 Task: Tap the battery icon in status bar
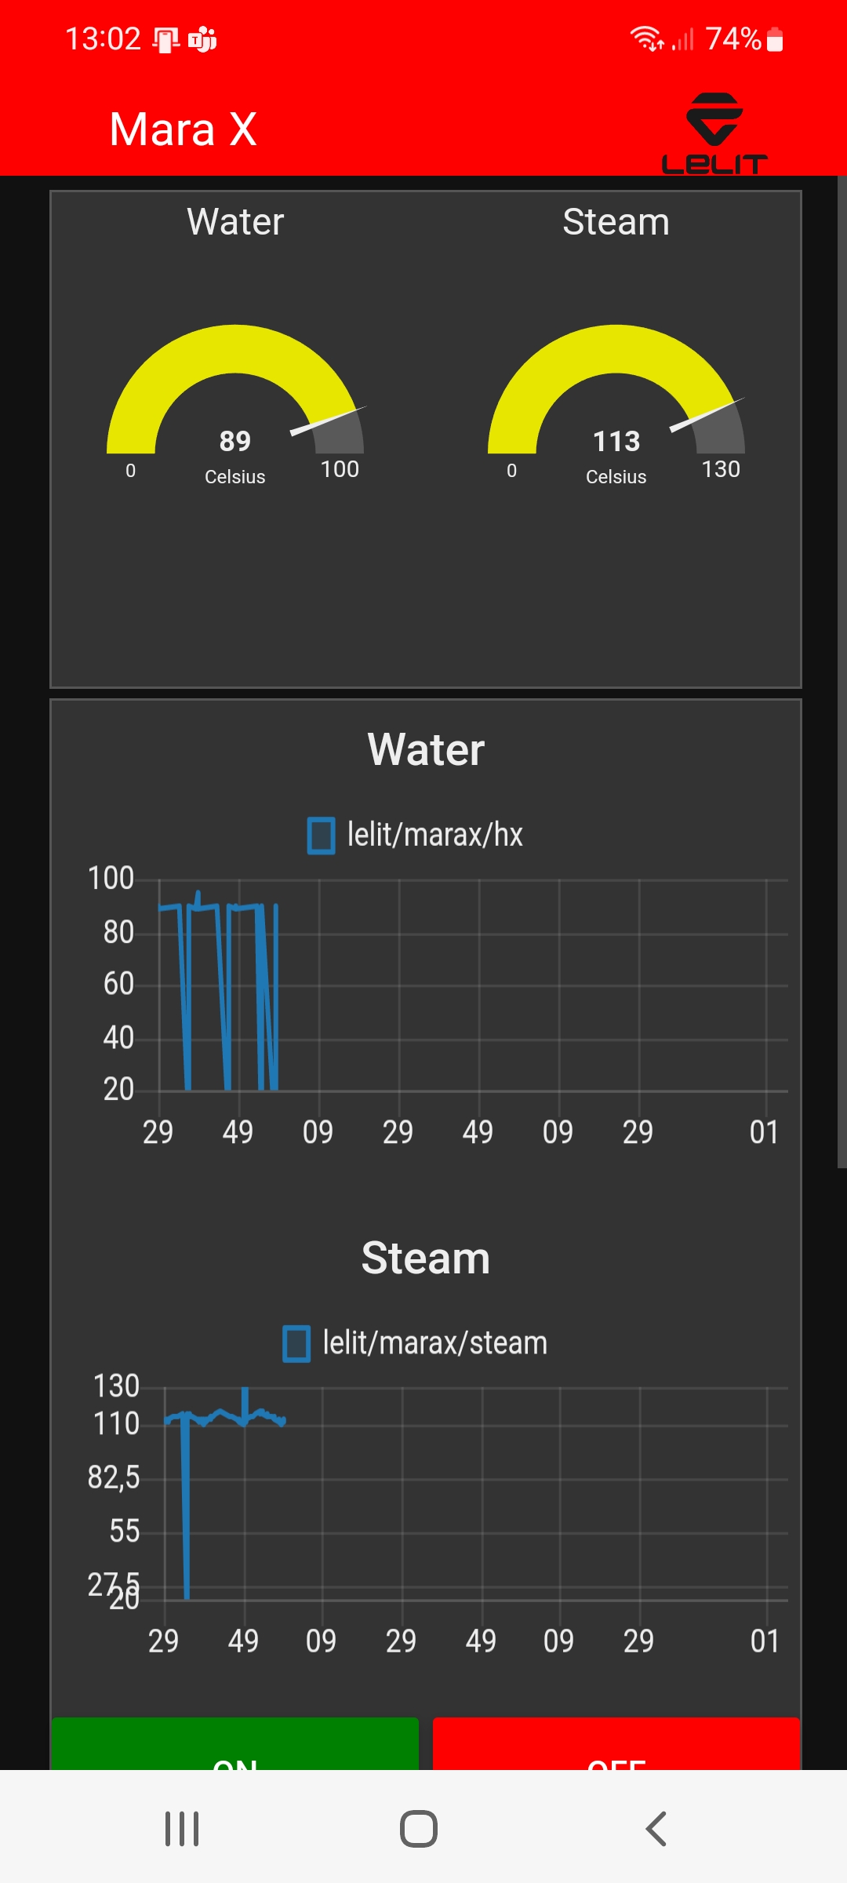click(775, 39)
